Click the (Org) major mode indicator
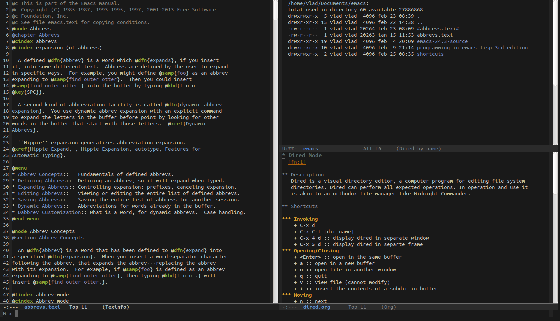 coord(389,307)
